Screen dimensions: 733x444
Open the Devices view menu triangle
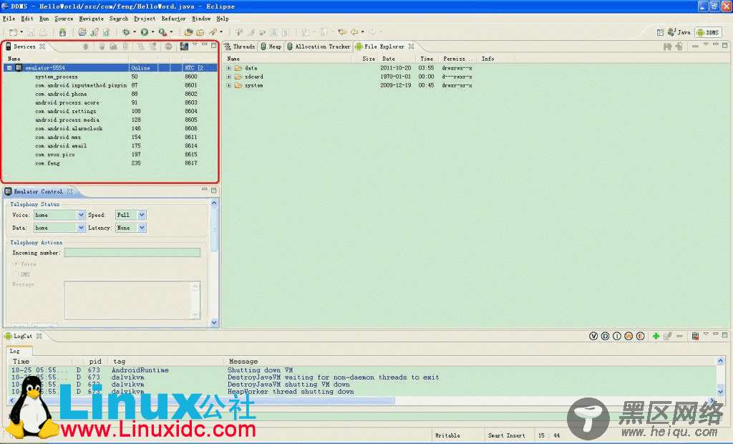(x=195, y=44)
